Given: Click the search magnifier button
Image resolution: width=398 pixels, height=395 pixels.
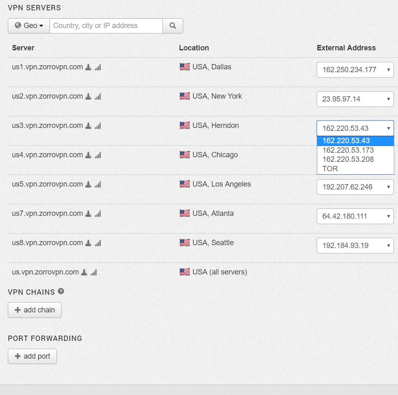Looking at the screenshot, I should pos(172,26).
